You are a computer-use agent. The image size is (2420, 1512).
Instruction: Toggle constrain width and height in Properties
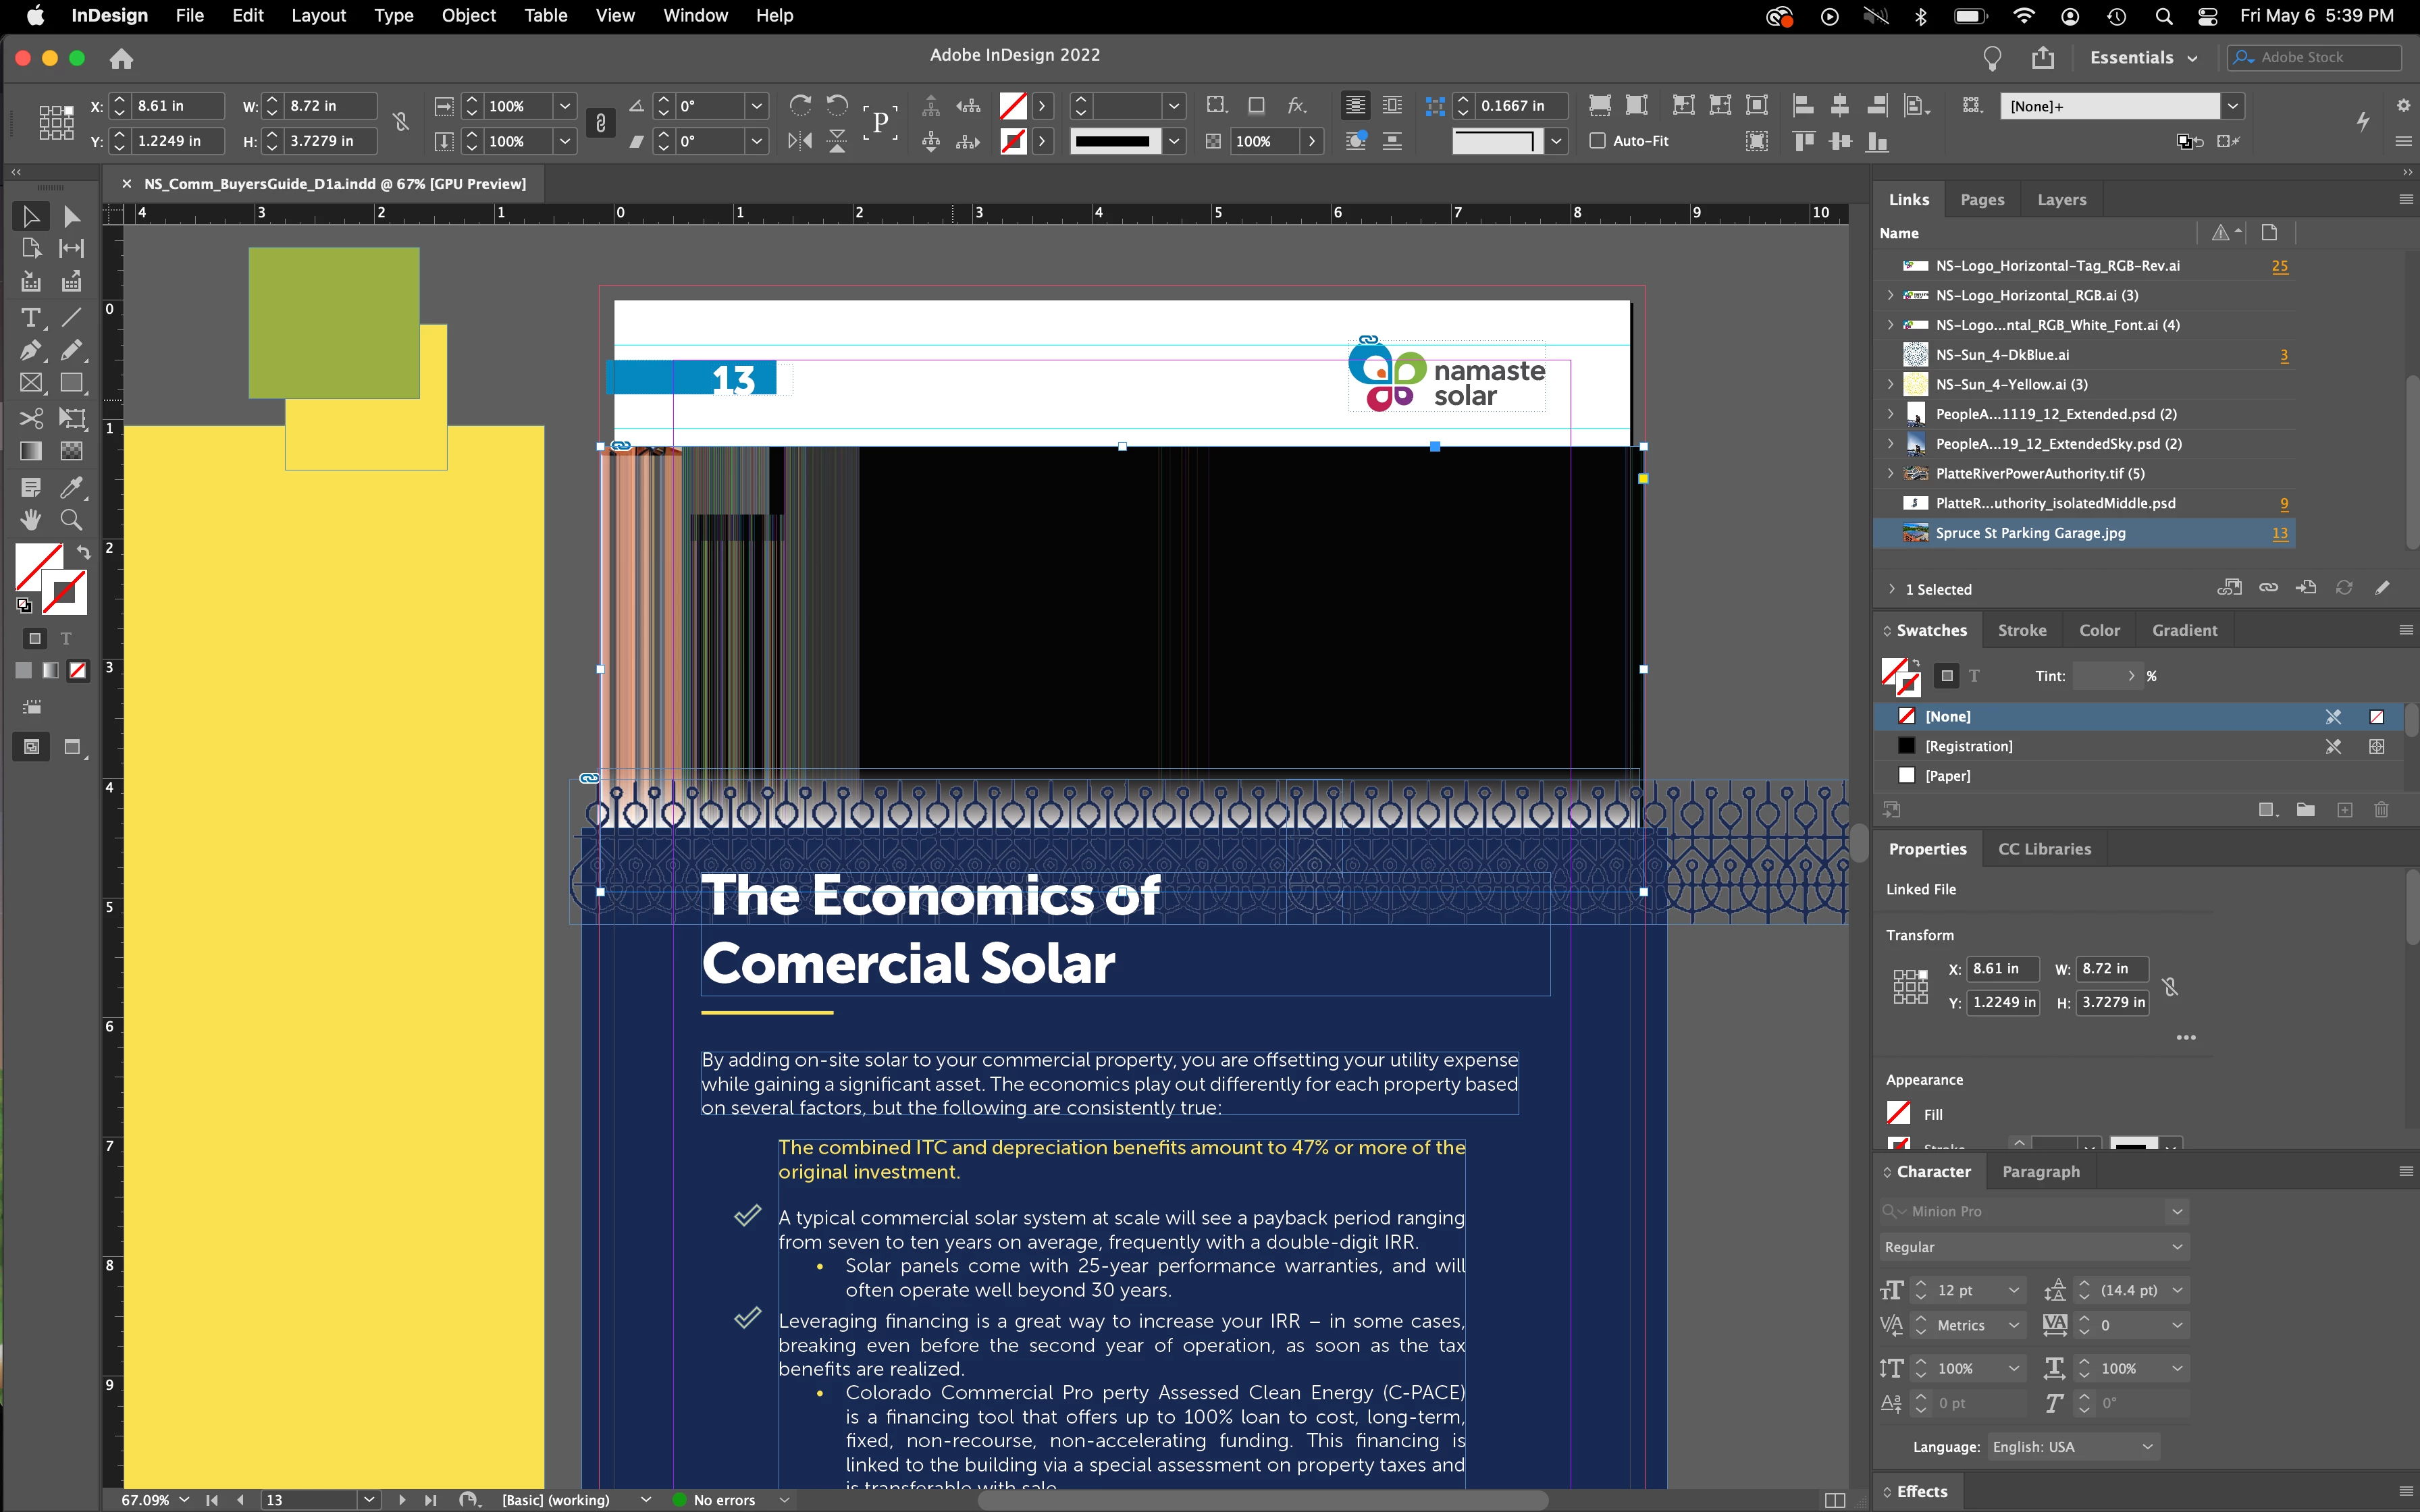2169,987
